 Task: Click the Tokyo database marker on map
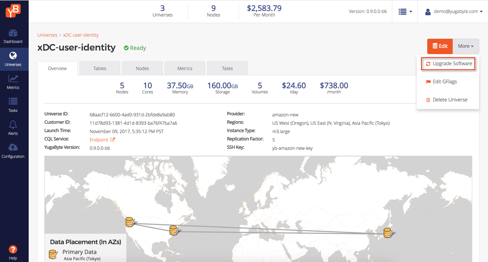[388, 233]
